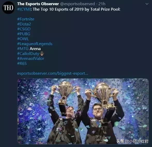
Task: Click the emoji icon after #CallofDuty
Action: 42,54
